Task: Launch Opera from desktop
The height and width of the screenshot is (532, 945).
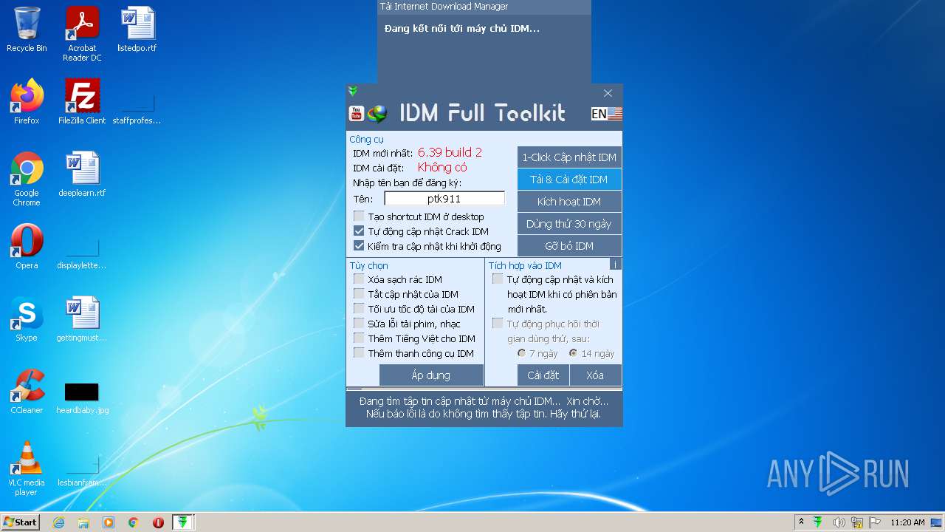Action: pyautogui.click(x=27, y=247)
